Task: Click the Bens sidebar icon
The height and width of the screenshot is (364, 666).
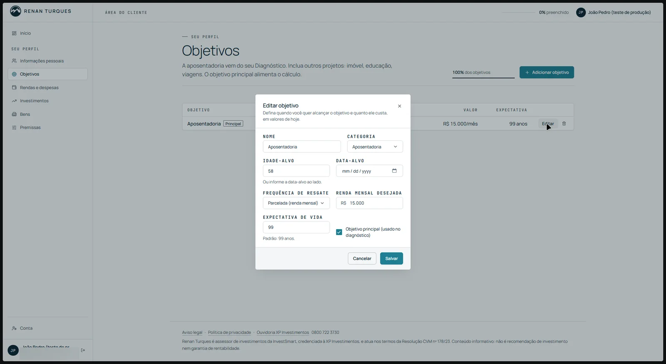Action: [x=14, y=114]
